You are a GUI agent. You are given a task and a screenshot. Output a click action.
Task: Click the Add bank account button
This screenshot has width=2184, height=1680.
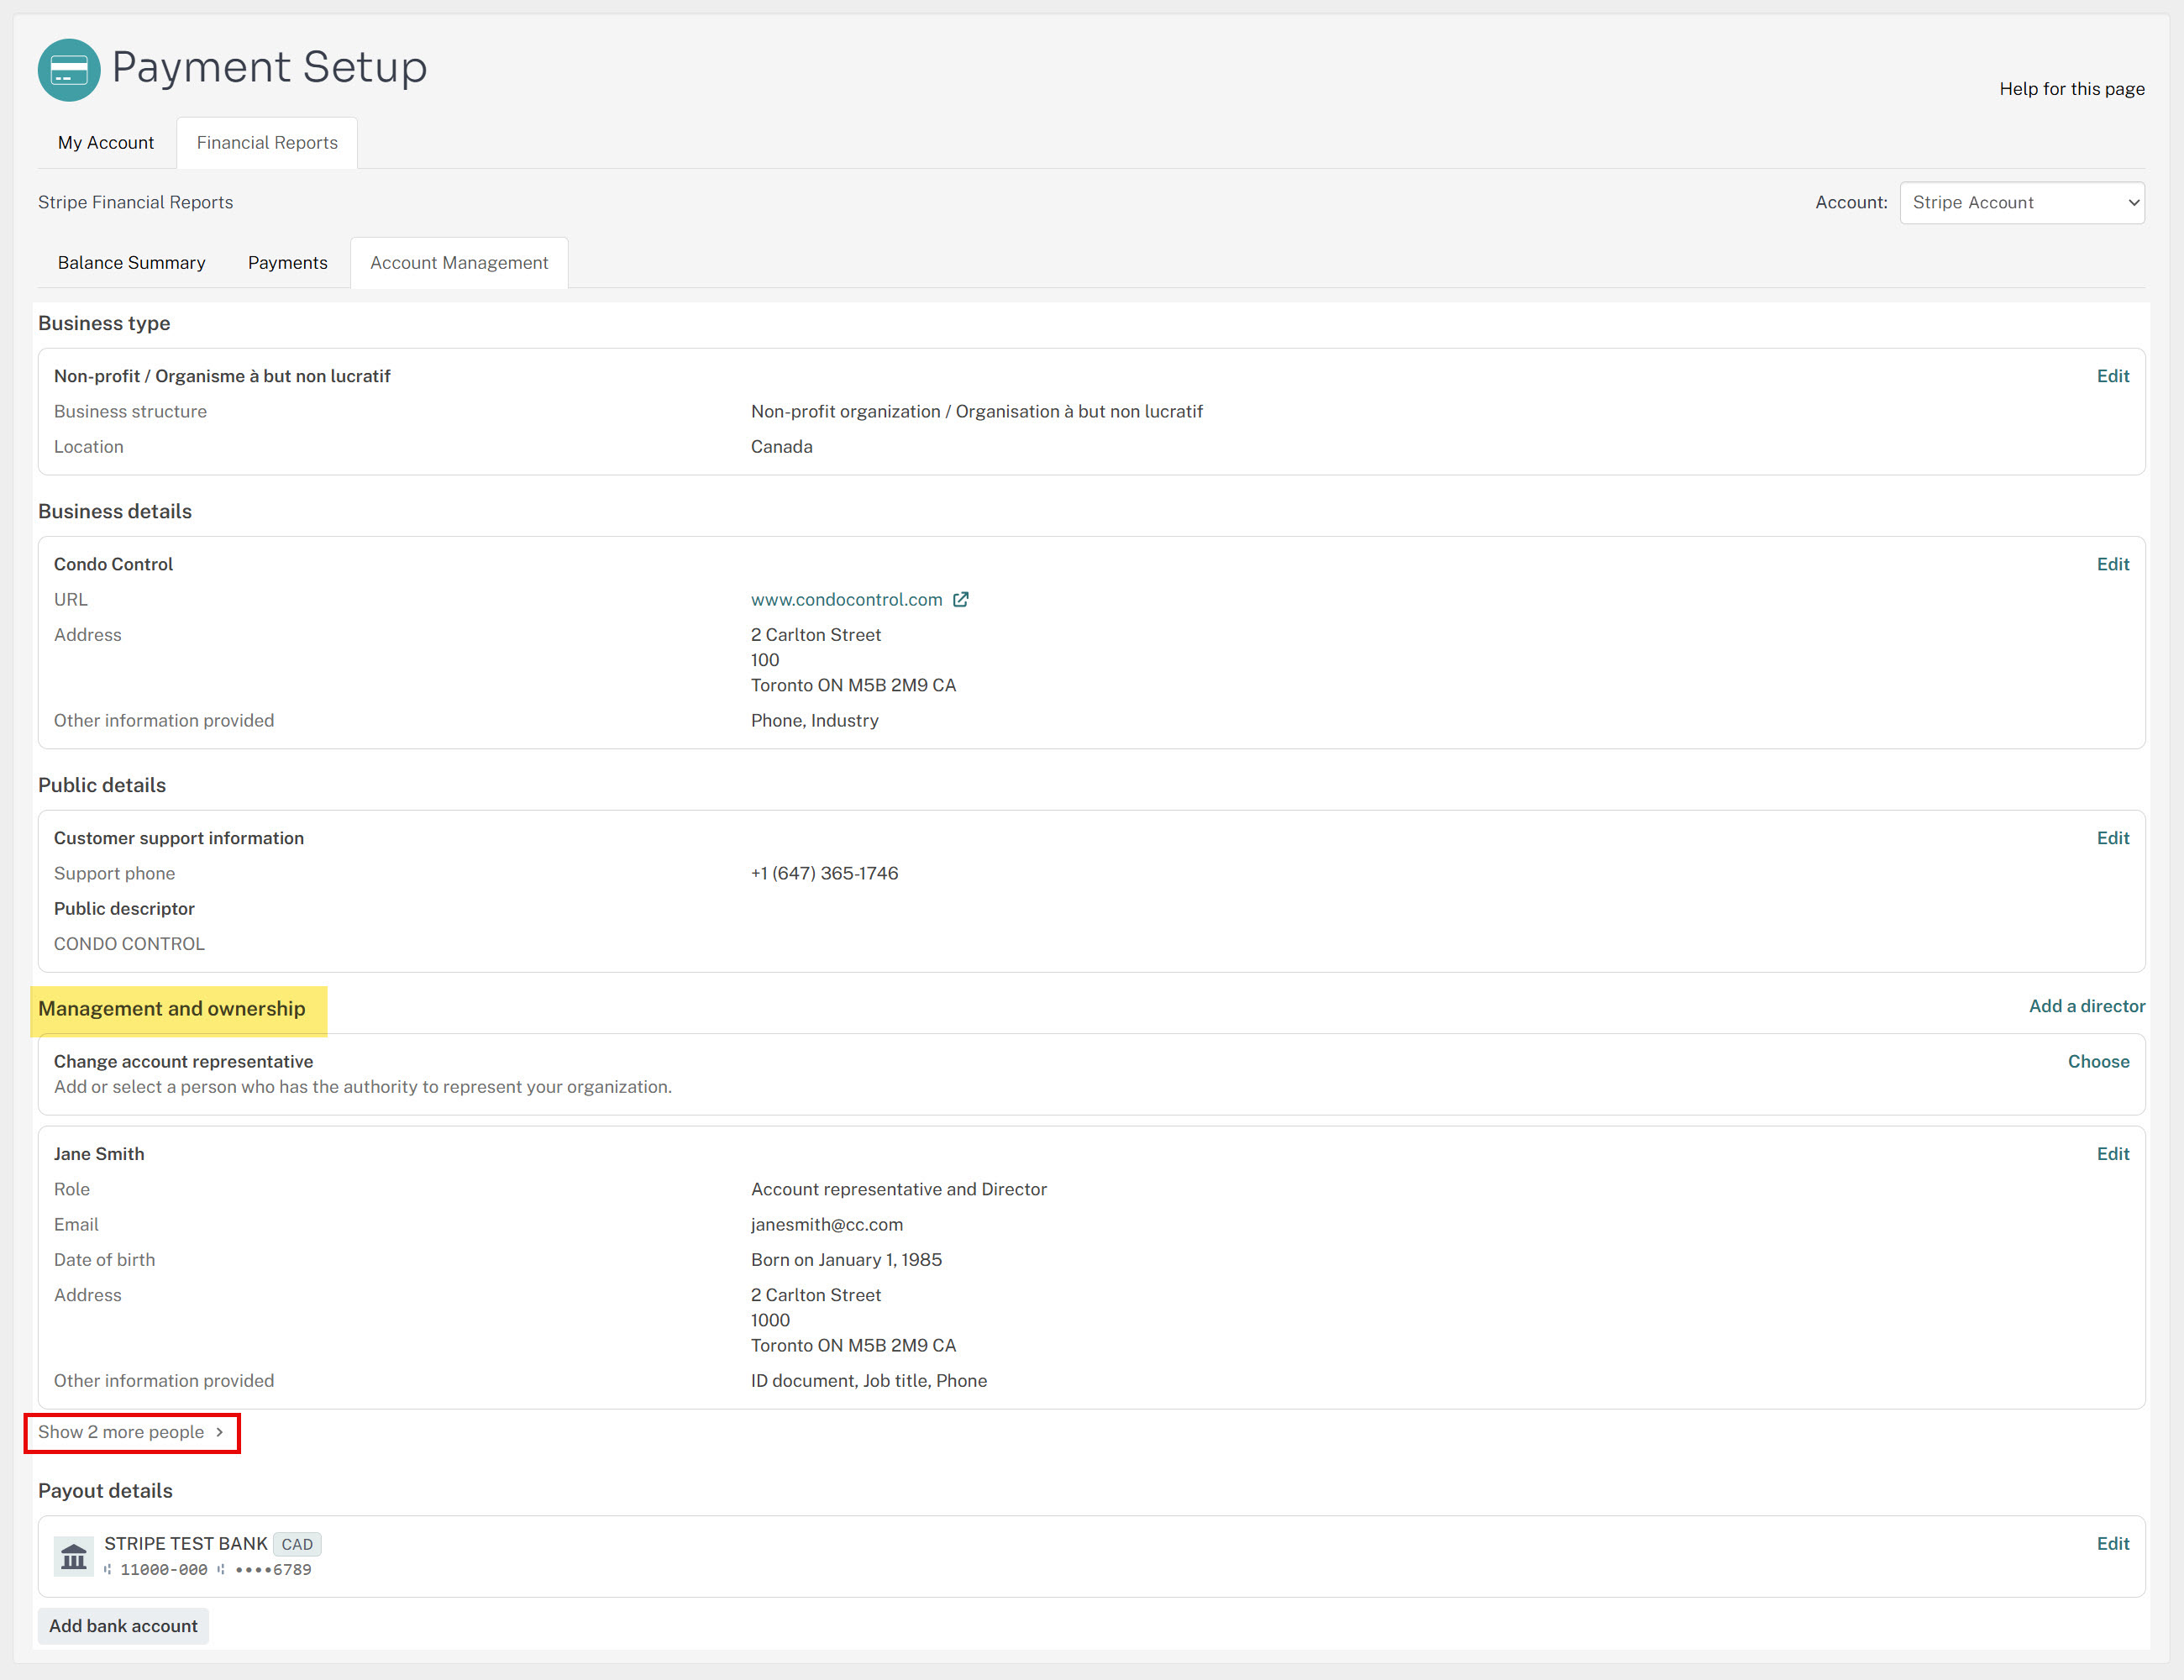point(124,1626)
